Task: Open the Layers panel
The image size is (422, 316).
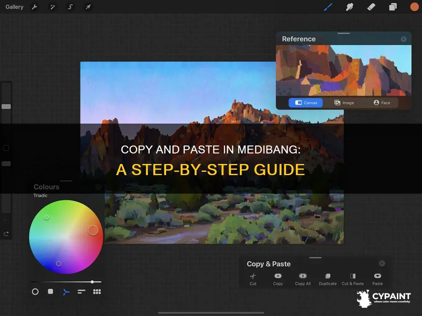Action: pos(393,7)
